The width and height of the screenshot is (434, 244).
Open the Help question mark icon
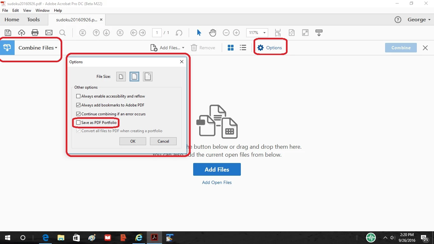coord(398,20)
